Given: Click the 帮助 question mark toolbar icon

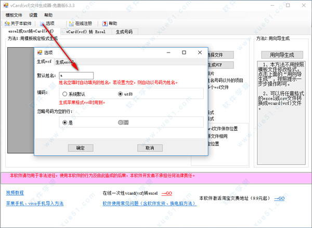Looking at the screenshot, I should (105, 23).
